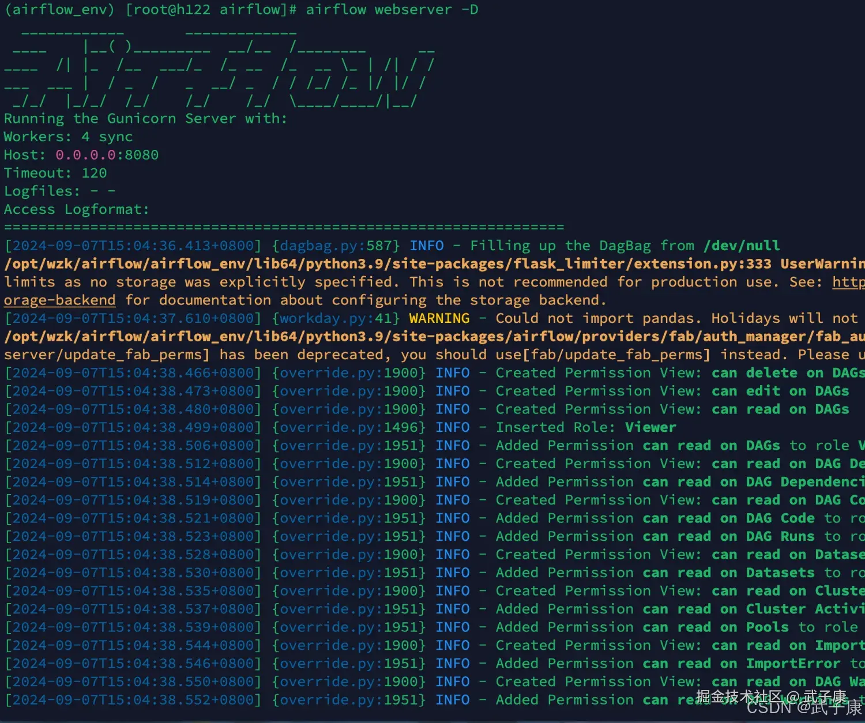
Task: Select the /dev/null path text
Action: tap(741, 245)
